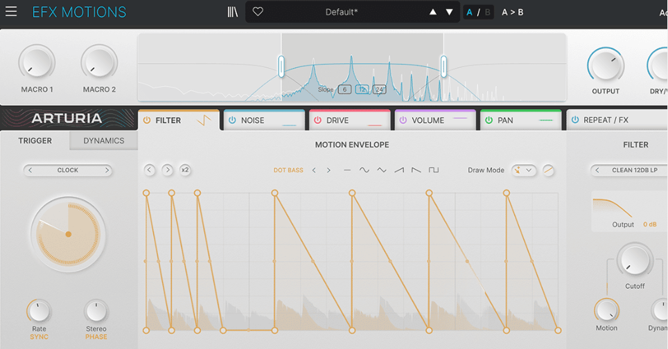The image size is (668, 349).
Task: Open the hamburger main menu
Action: (x=11, y=12)
